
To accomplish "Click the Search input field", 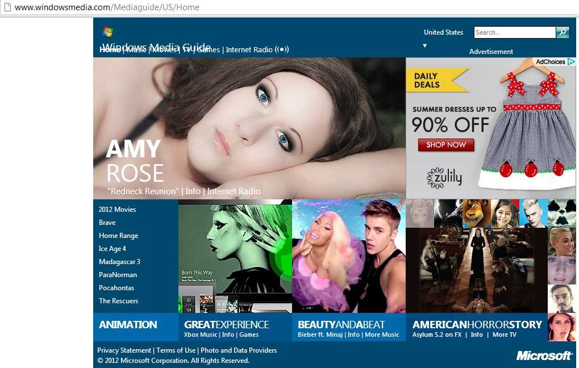I will (515, 32).
